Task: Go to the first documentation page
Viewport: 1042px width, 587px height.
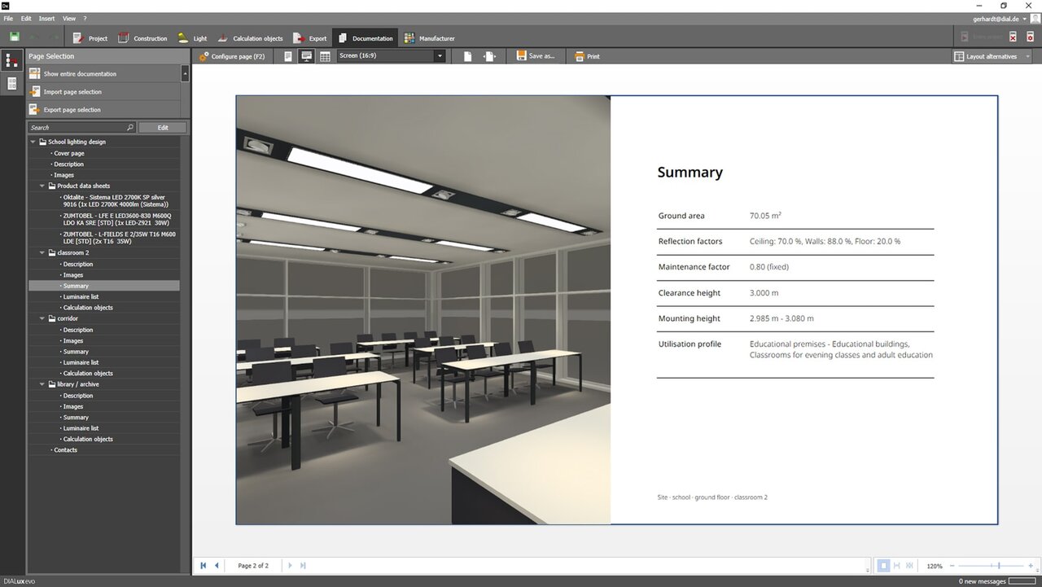Action: [204, 565]
